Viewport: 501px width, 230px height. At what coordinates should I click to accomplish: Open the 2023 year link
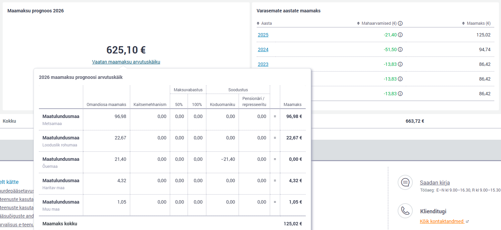point(263,64)
